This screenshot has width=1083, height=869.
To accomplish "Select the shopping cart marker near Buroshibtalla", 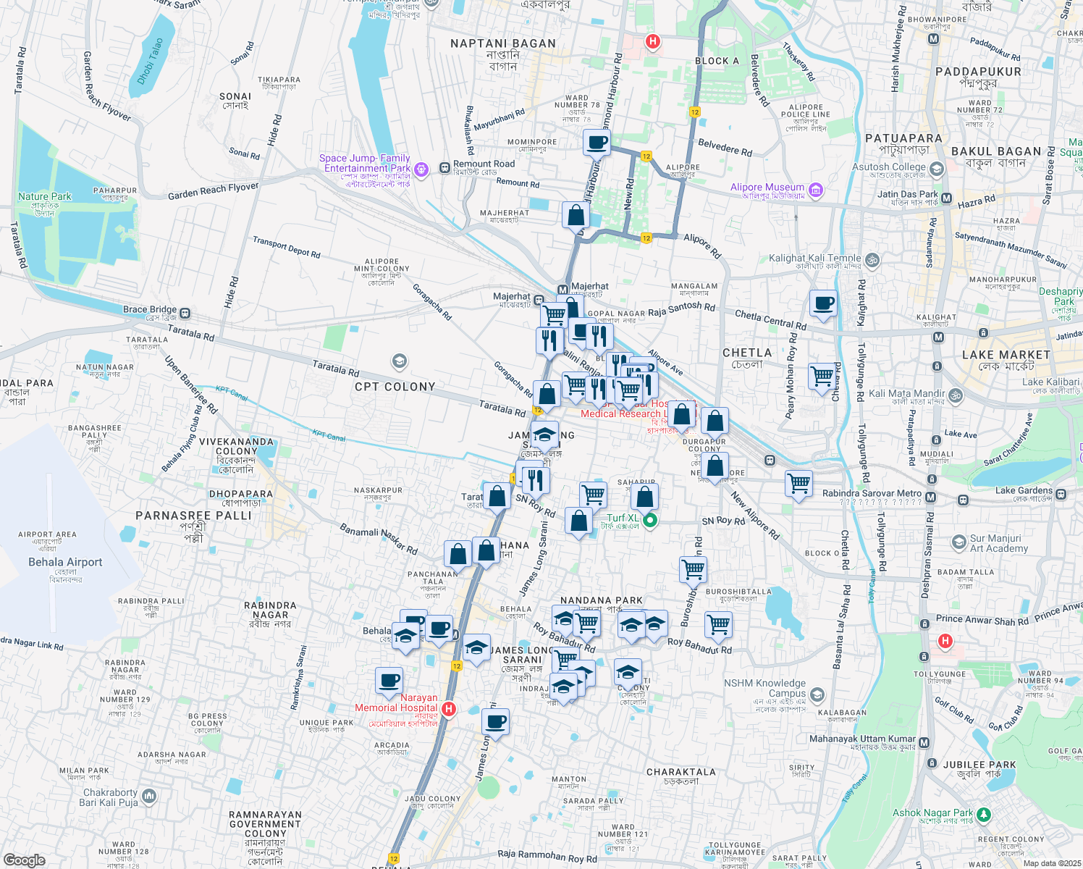I will click(x=693, y=571).
